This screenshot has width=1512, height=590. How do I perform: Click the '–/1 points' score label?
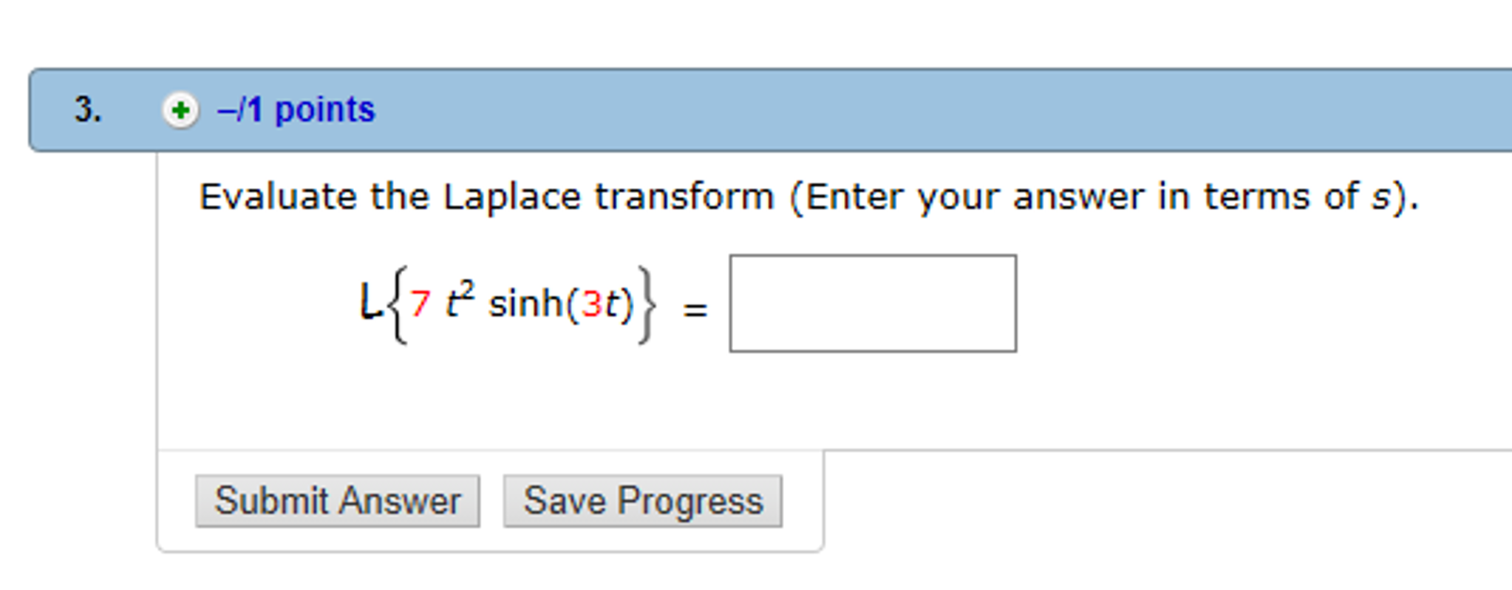click(x=296, y=109)
